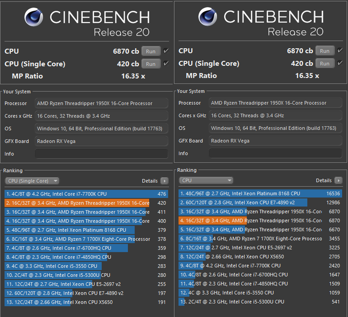This screenshot has width=348, height=317.
Task: Run the CPU (Single Core) test in right window
Action: pos(325,64)
